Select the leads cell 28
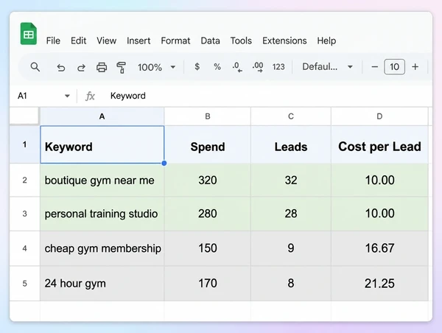 [x=291, y=214]
